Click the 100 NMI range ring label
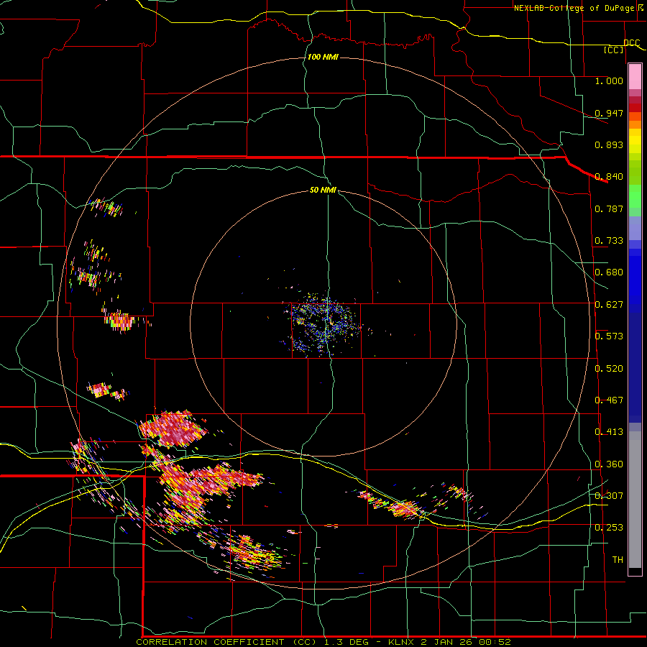The image size is (647, 647). tap(323, 57)
